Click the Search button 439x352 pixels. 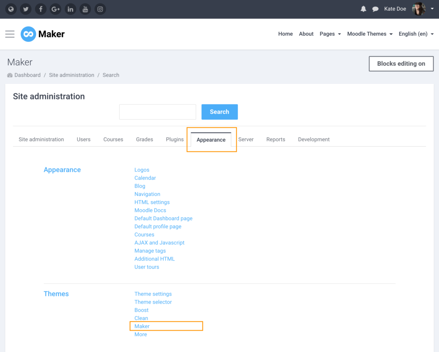click(x=219, y=112)
